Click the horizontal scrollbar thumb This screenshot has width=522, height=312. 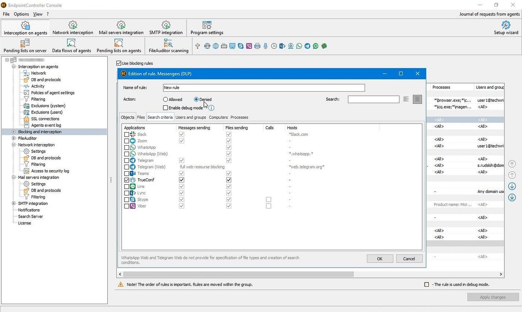(238, 274)
